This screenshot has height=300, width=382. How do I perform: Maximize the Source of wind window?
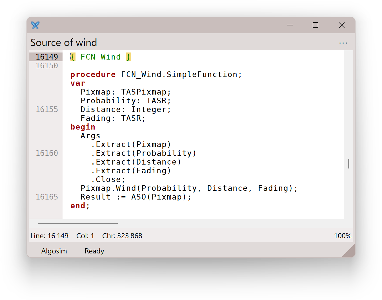316,25
